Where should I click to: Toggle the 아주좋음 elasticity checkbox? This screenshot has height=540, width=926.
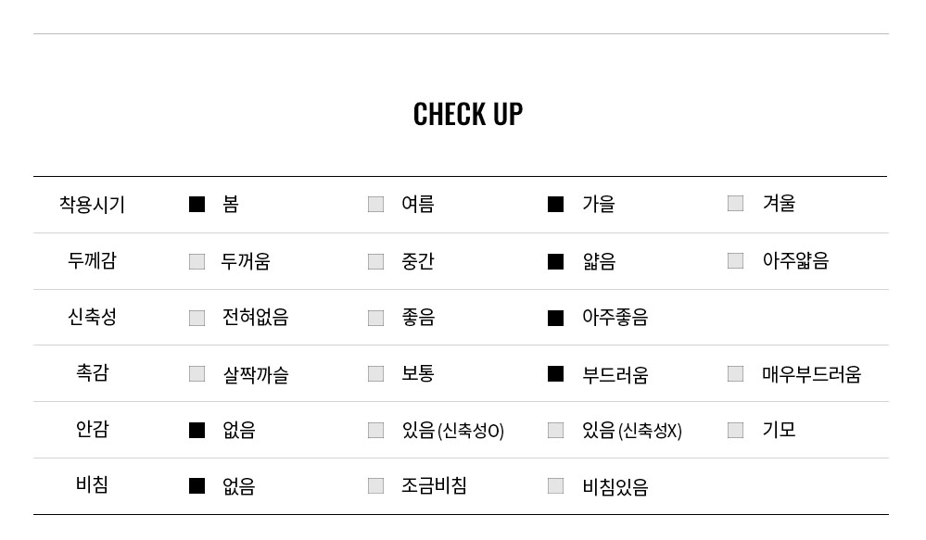click(x=556, y=318)
